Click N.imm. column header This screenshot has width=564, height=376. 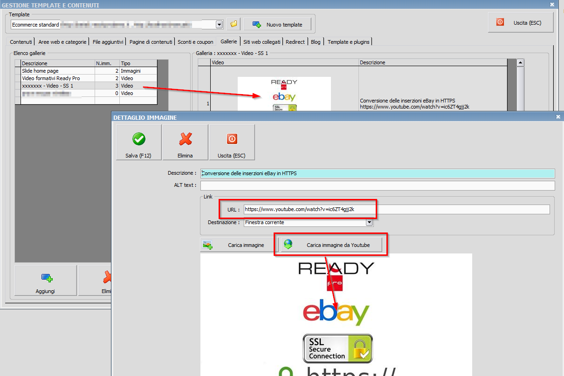tap(107, 63)
